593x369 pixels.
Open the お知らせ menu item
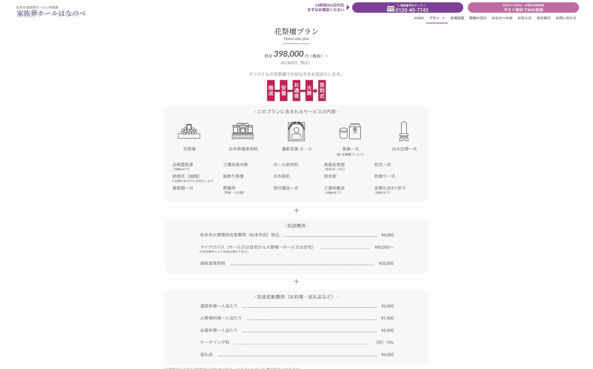pos(524,18)
